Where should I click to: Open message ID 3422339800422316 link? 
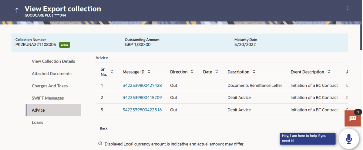142,110
